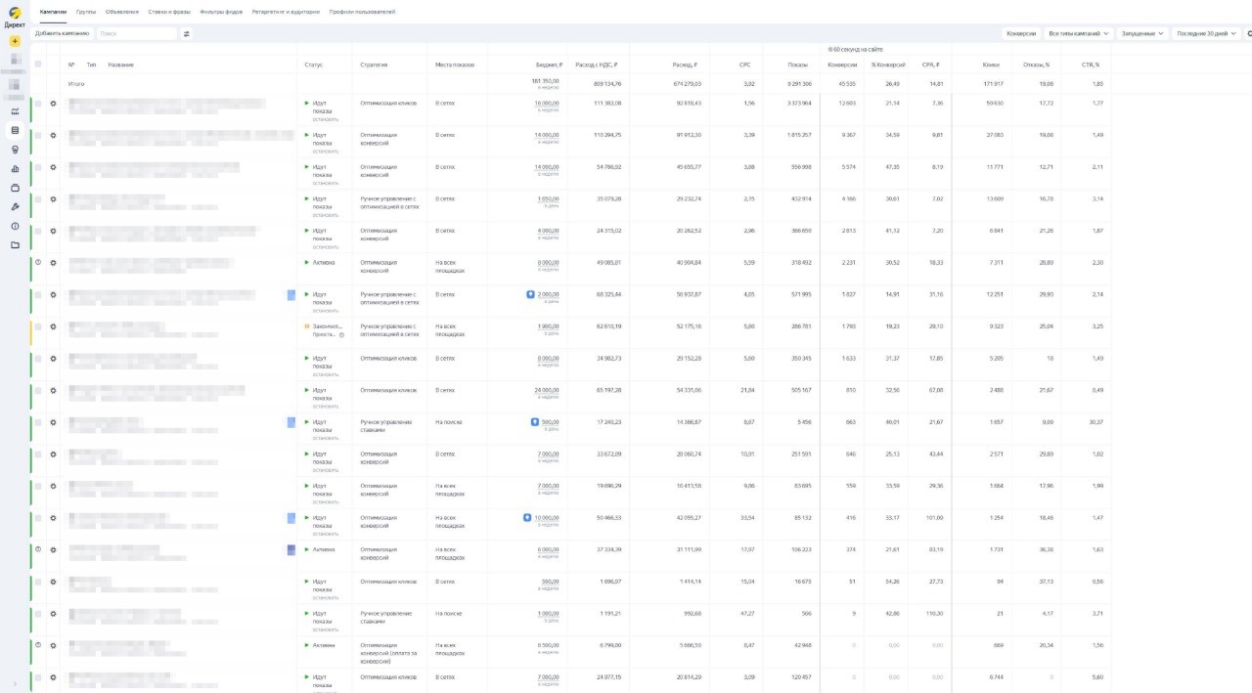Switch to the Профили пользователей tab

362,12
